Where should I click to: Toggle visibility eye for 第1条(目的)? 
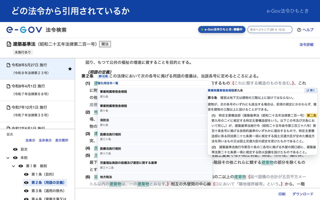26,174
